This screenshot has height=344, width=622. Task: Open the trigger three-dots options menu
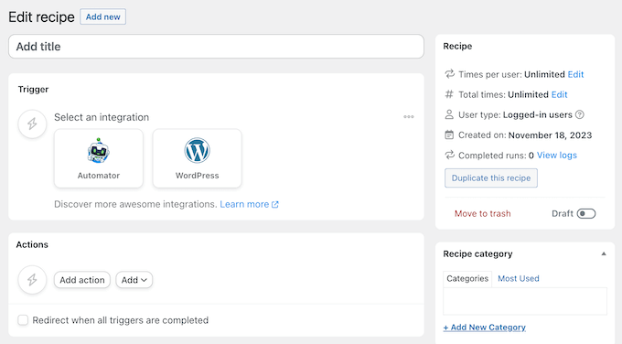click(409, 117)
